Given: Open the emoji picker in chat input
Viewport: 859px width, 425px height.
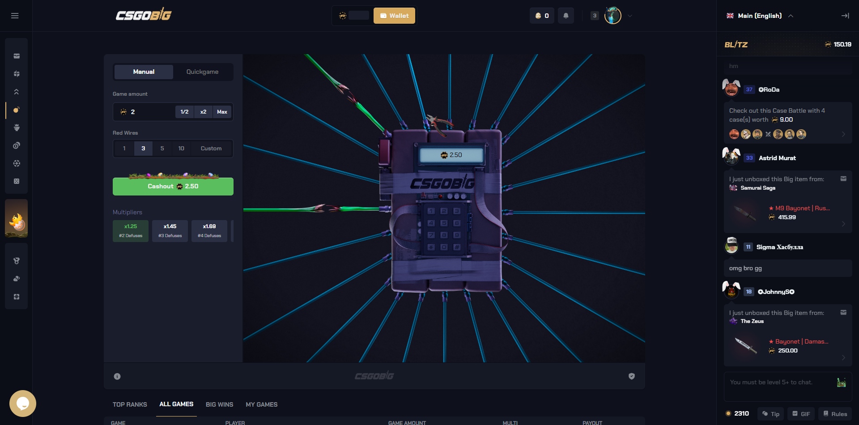Looking at the screenshot, I should pos(842,382).
